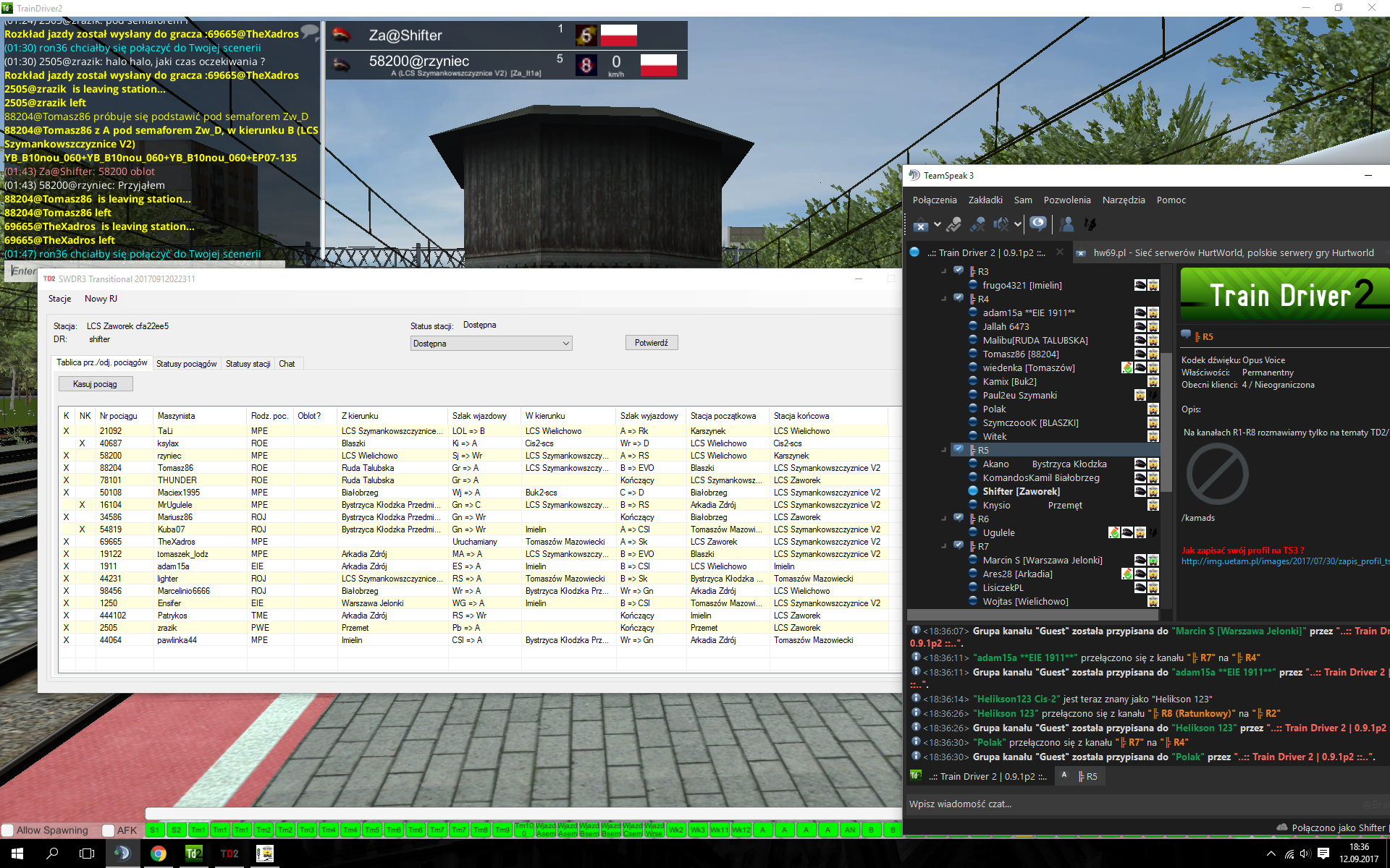
Task: Toggle subscription checkmark for channel R6
Action: [x=959, y=518]
